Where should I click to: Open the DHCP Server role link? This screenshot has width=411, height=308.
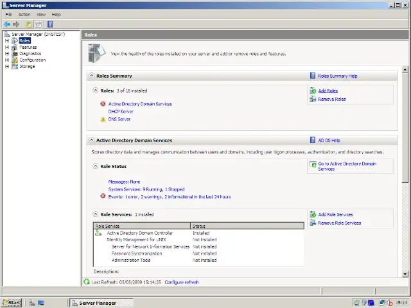point(121,112)
